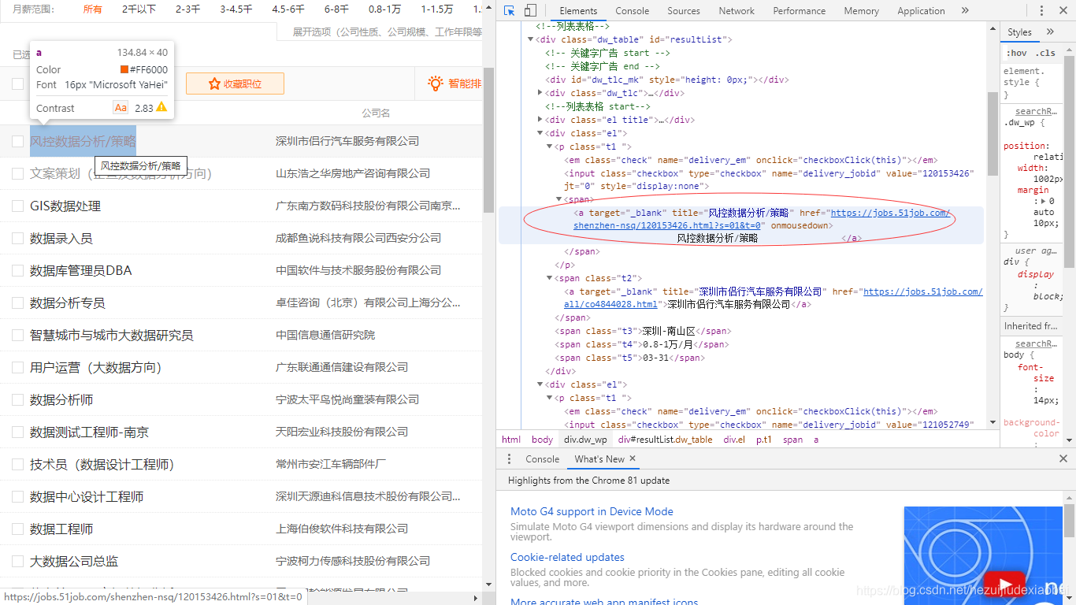Collapse the second div class el node
Viewport: 1076px width, 605px height.
[540, 384]
